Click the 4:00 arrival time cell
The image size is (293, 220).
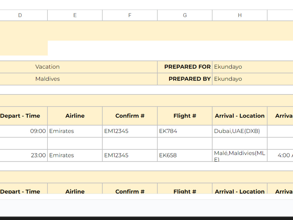click(x=280, y=155)
